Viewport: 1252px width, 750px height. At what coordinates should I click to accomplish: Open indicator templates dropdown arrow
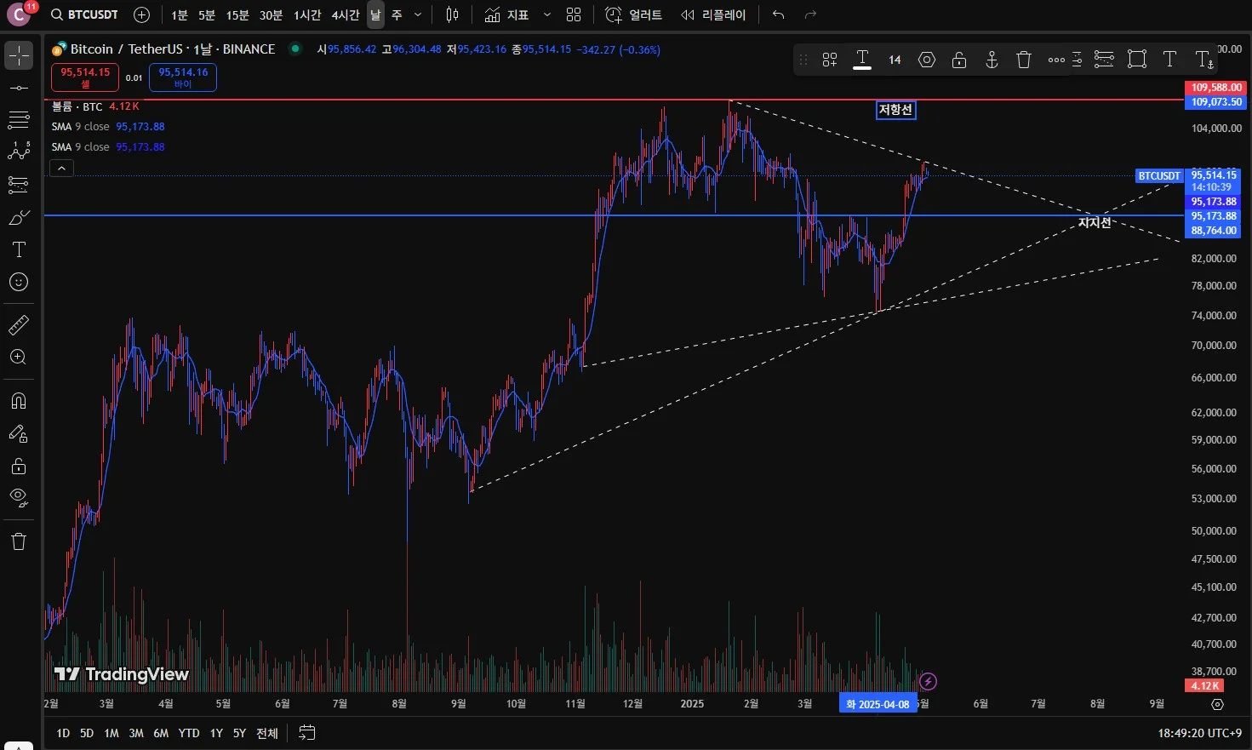click(x=547, y=15)
